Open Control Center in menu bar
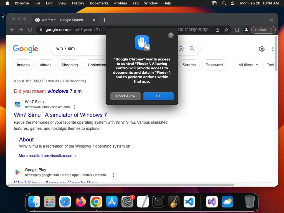The image size is (284, 213). coord(233,3)
